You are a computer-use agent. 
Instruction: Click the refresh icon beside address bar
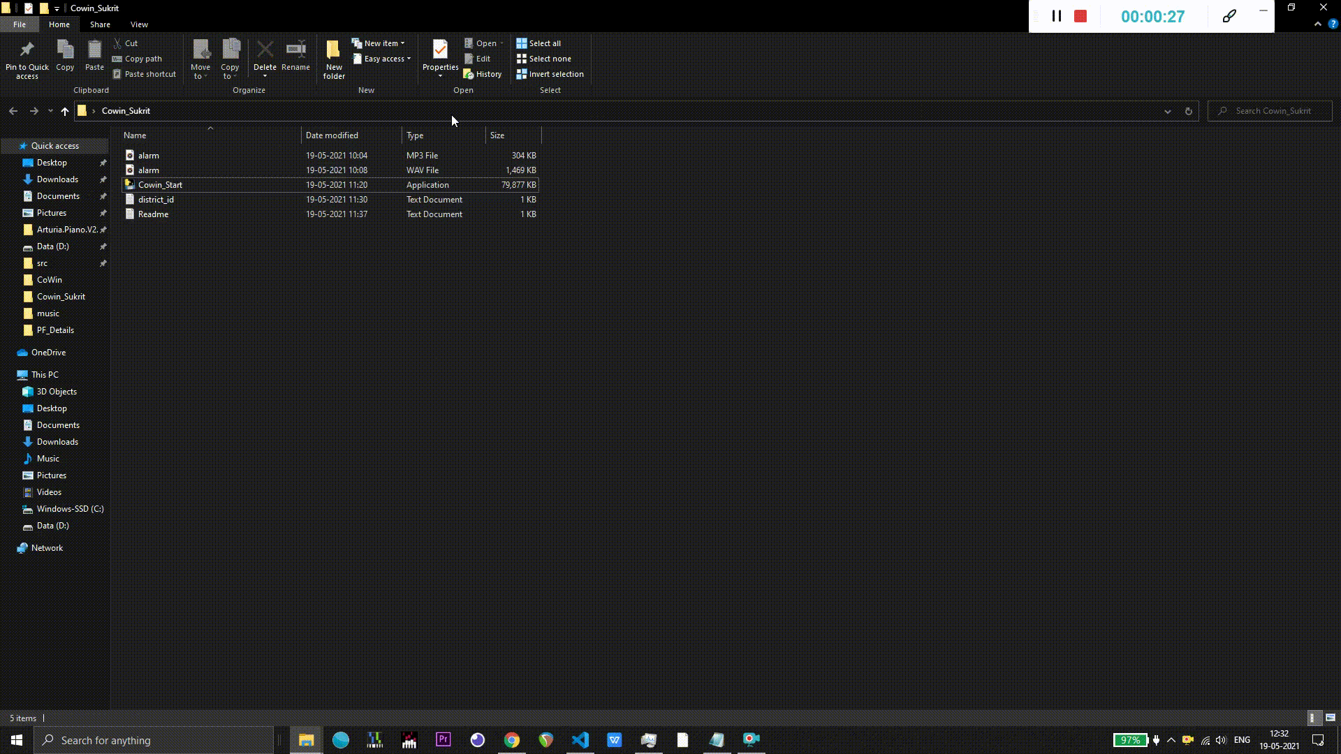1188,111
